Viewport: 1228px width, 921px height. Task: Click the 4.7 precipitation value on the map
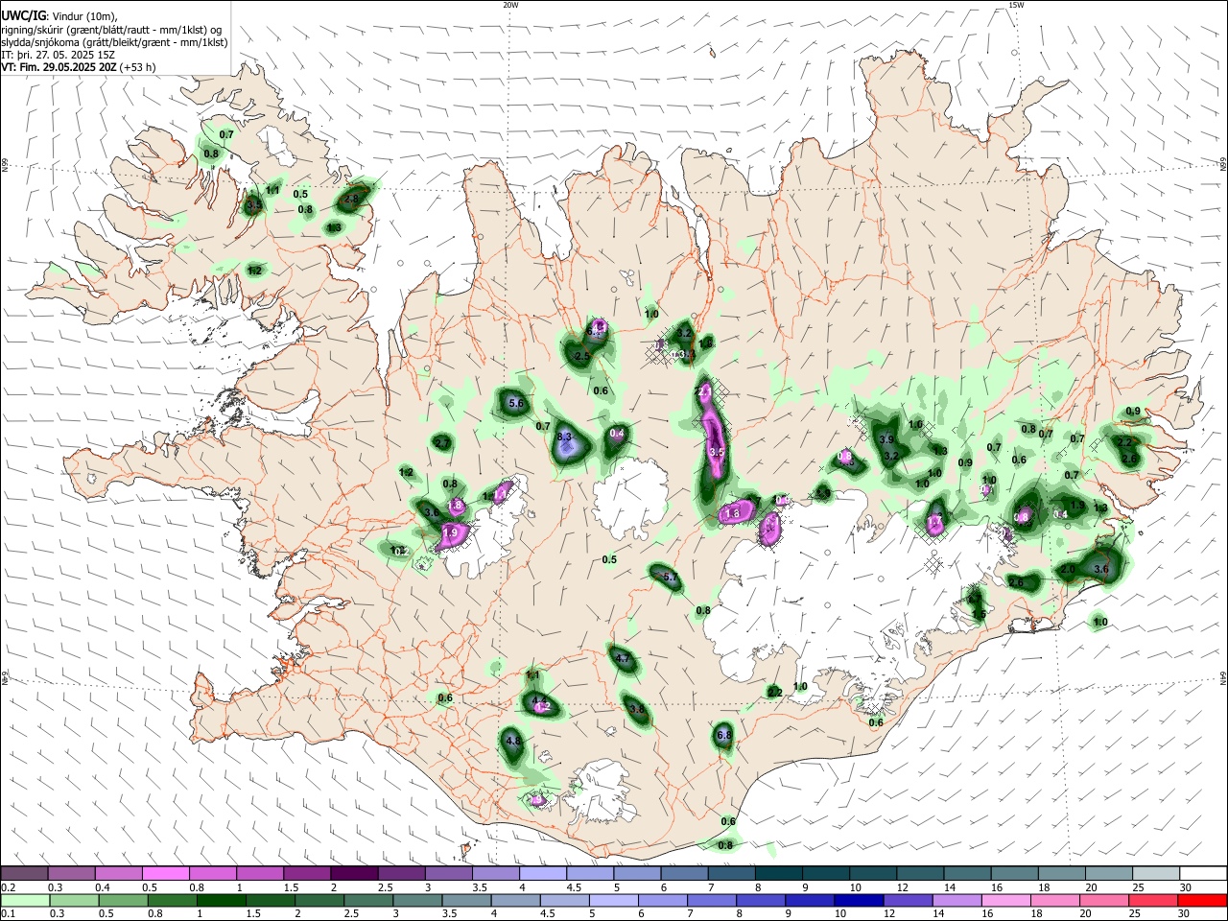(623, 659)
